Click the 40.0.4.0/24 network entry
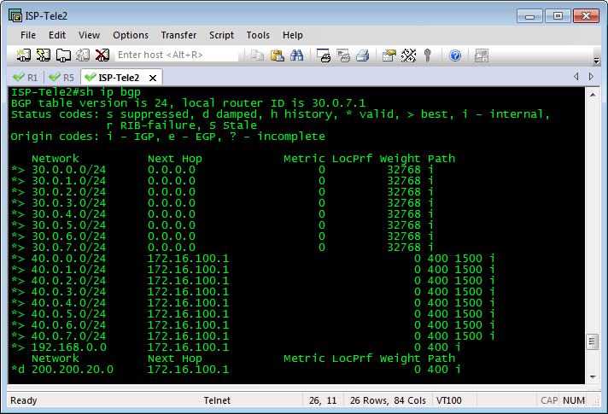608x414 pixels. point(68,303)
